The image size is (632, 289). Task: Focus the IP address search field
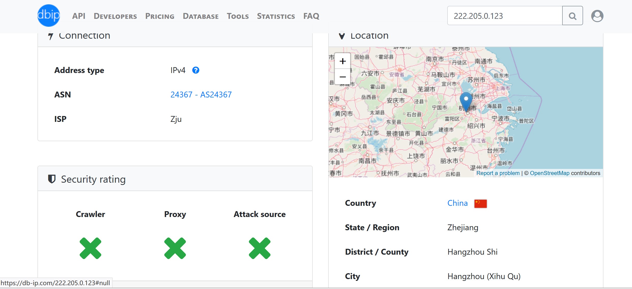coord(505,16)
